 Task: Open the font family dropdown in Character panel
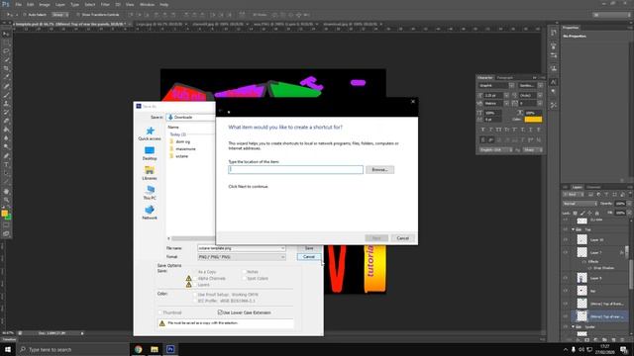[511, 86]
